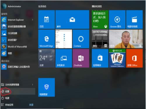Screen dimensions: 146x109
Task: Expand the File Explorer (文件资源管理器) arrow
Action: [x=32, y=85]
